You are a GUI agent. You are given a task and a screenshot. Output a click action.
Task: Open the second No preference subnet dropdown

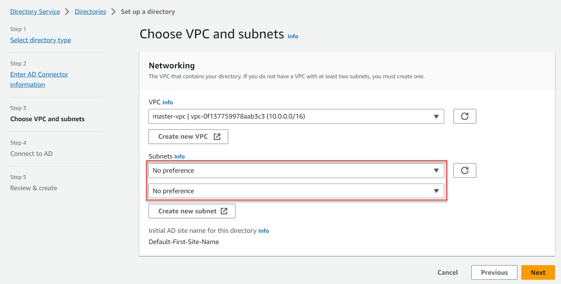point(296,191)
